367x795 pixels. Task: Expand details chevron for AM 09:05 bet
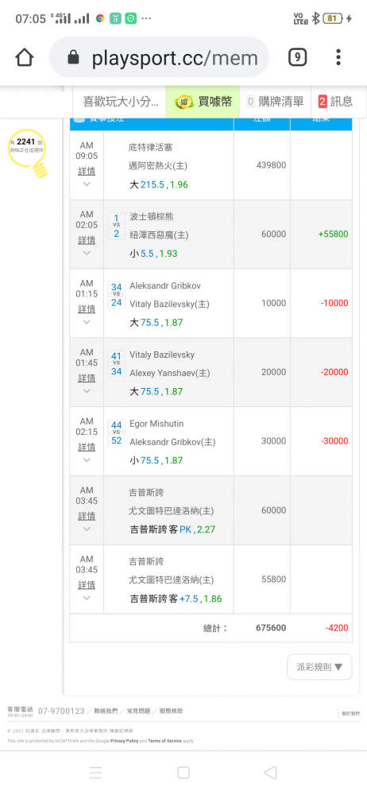click(x=87, y=184)
